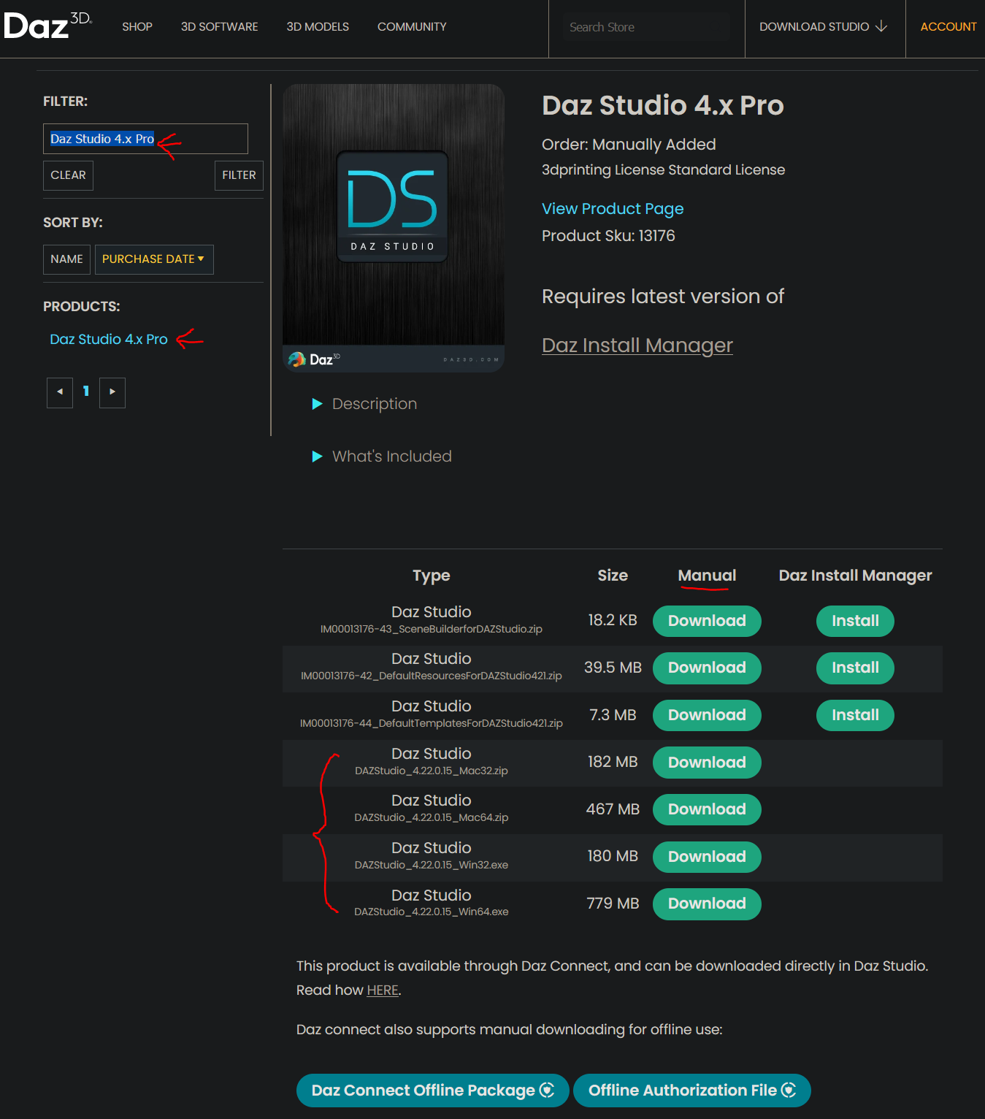Click the 7.3 MB size cell
Image resolution: width=985 pixels, height=1119 pixels.
[613, 715]
